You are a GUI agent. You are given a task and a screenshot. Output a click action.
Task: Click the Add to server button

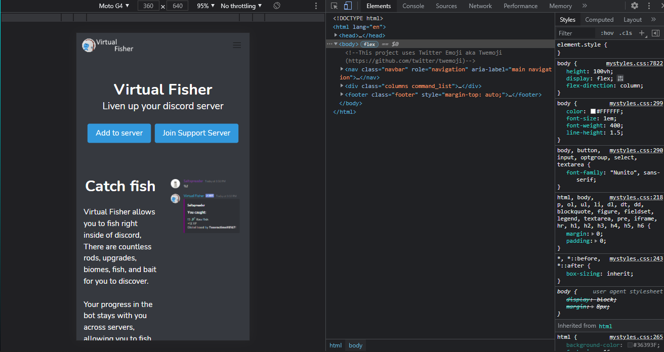coord(119,133)
